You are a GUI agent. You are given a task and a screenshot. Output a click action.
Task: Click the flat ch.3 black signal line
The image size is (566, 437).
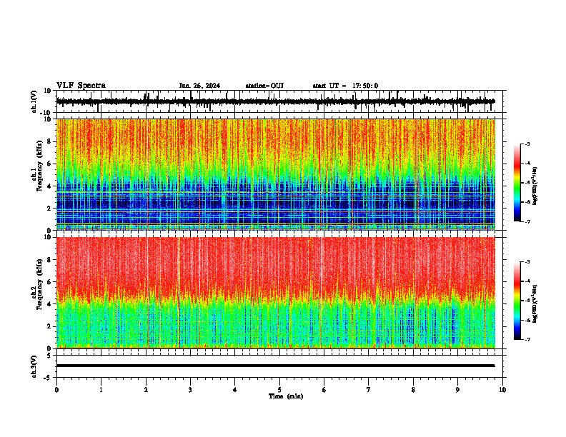point(275,366)
